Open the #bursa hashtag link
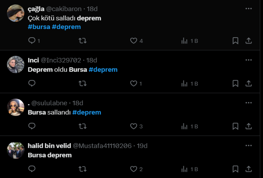Screen dimensions: 263x178 (x=39, y=27)
